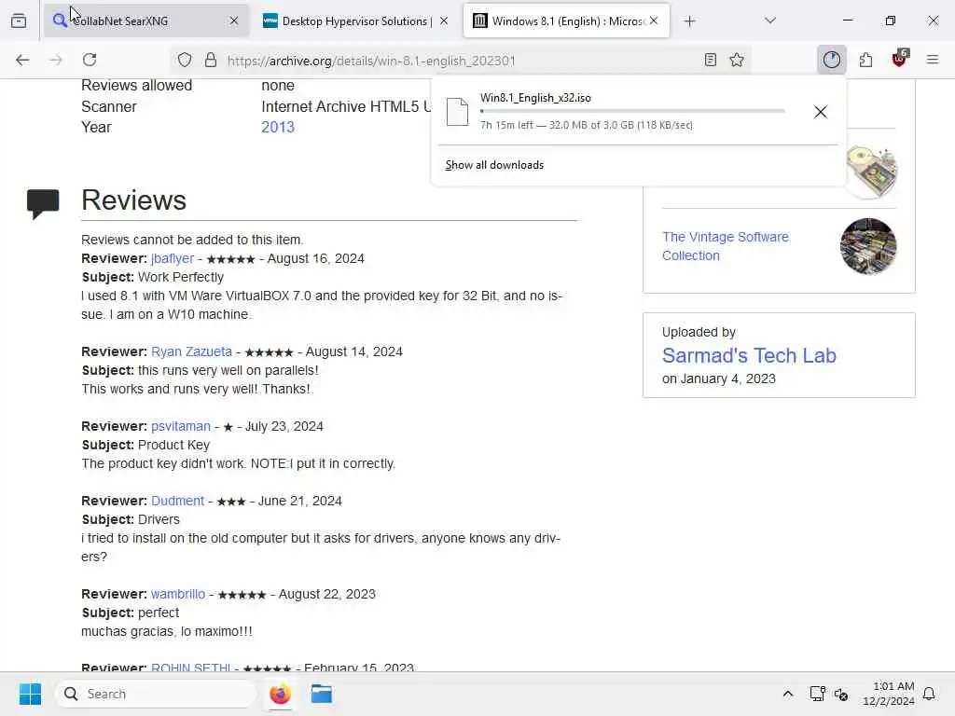
Task: Open Firefox View workspace icon
Action: [x=19, y=21]
